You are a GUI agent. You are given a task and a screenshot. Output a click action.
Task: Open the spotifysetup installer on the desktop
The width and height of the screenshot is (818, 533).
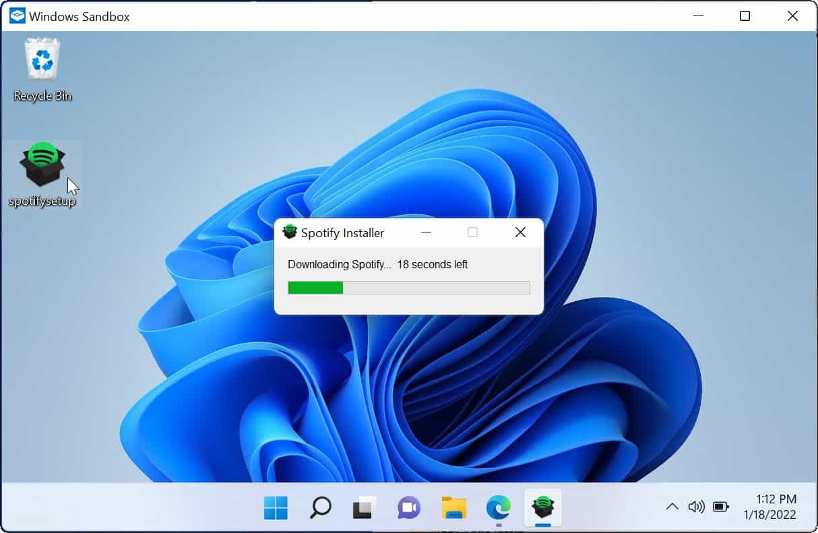point(42,162)
